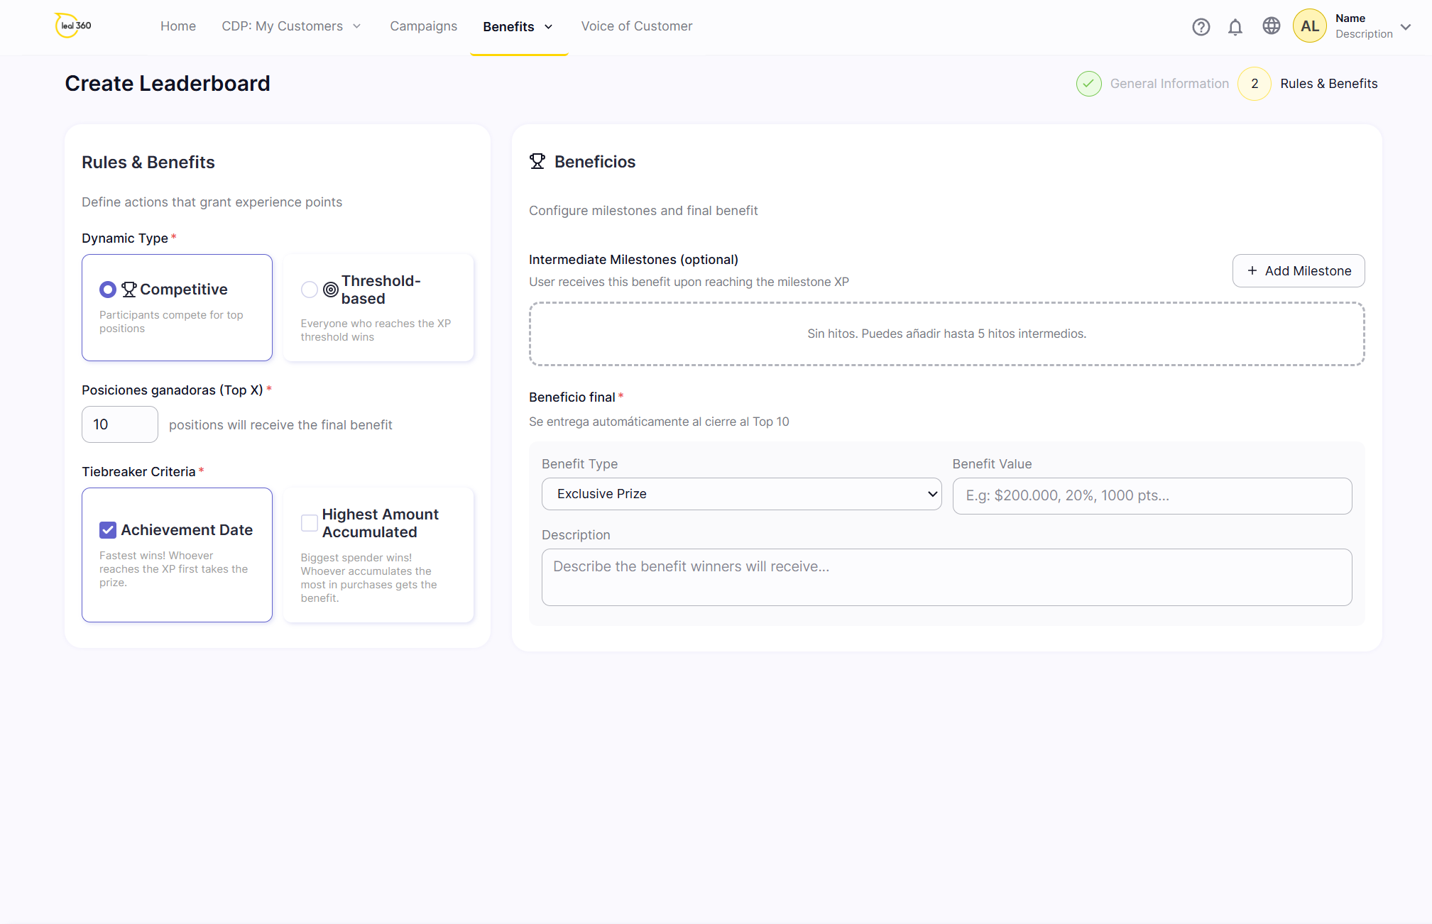
Task: Select the Competitive radio button
Action: [108, 290]
